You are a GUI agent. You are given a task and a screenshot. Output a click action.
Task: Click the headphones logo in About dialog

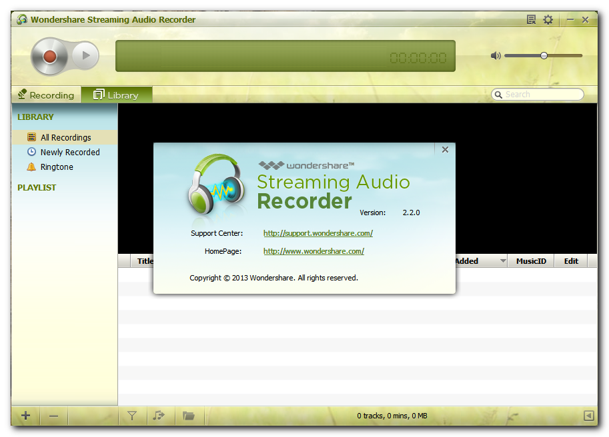click(216, 184)
